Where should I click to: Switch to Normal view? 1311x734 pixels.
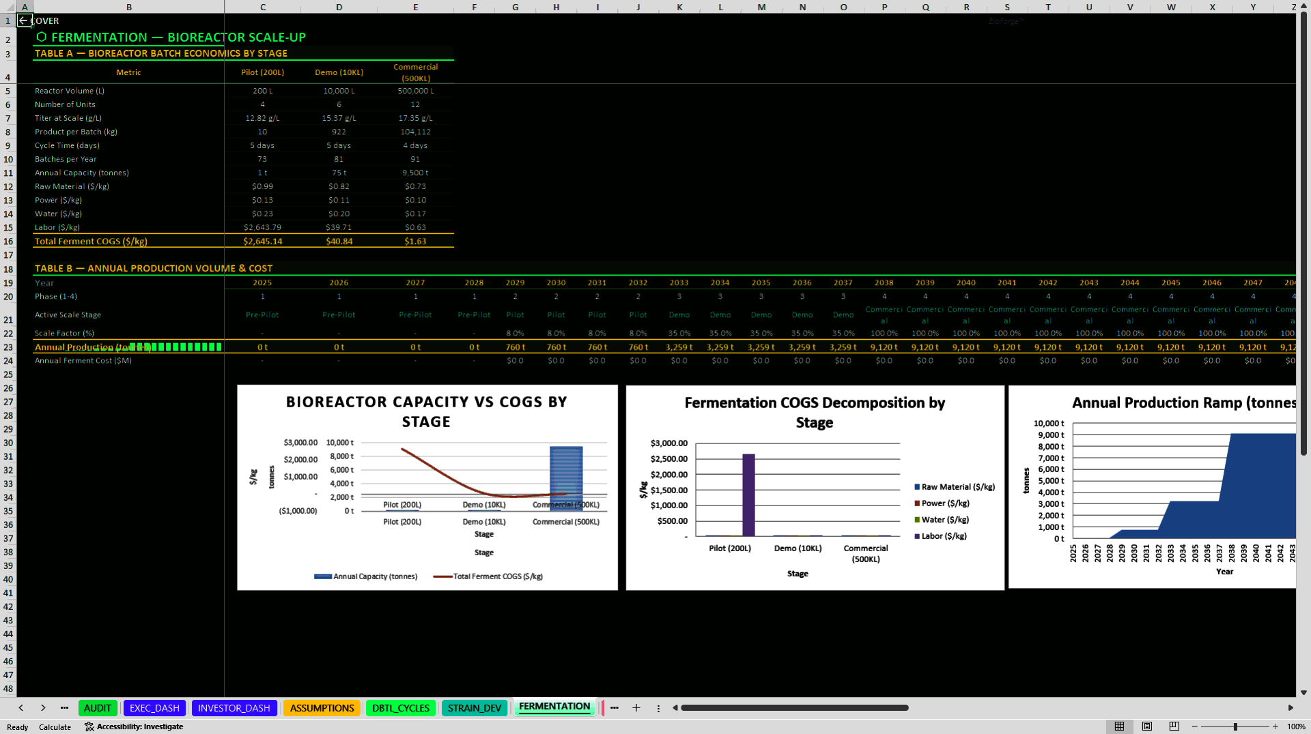tap(1119, 726)
